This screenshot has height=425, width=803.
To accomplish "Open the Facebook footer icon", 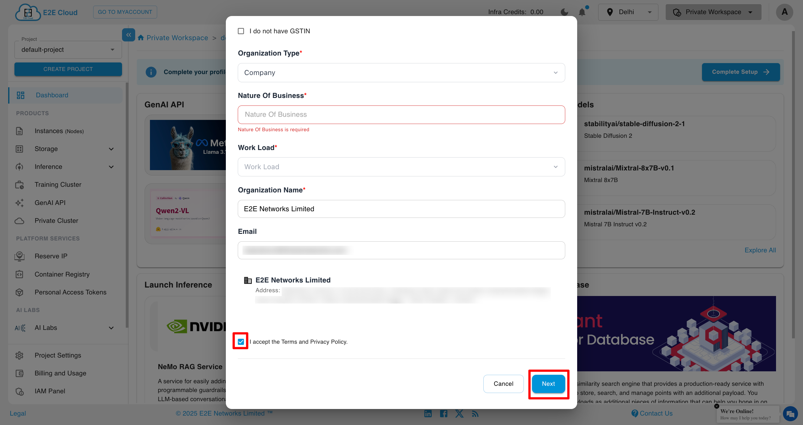I will point(444,413).
